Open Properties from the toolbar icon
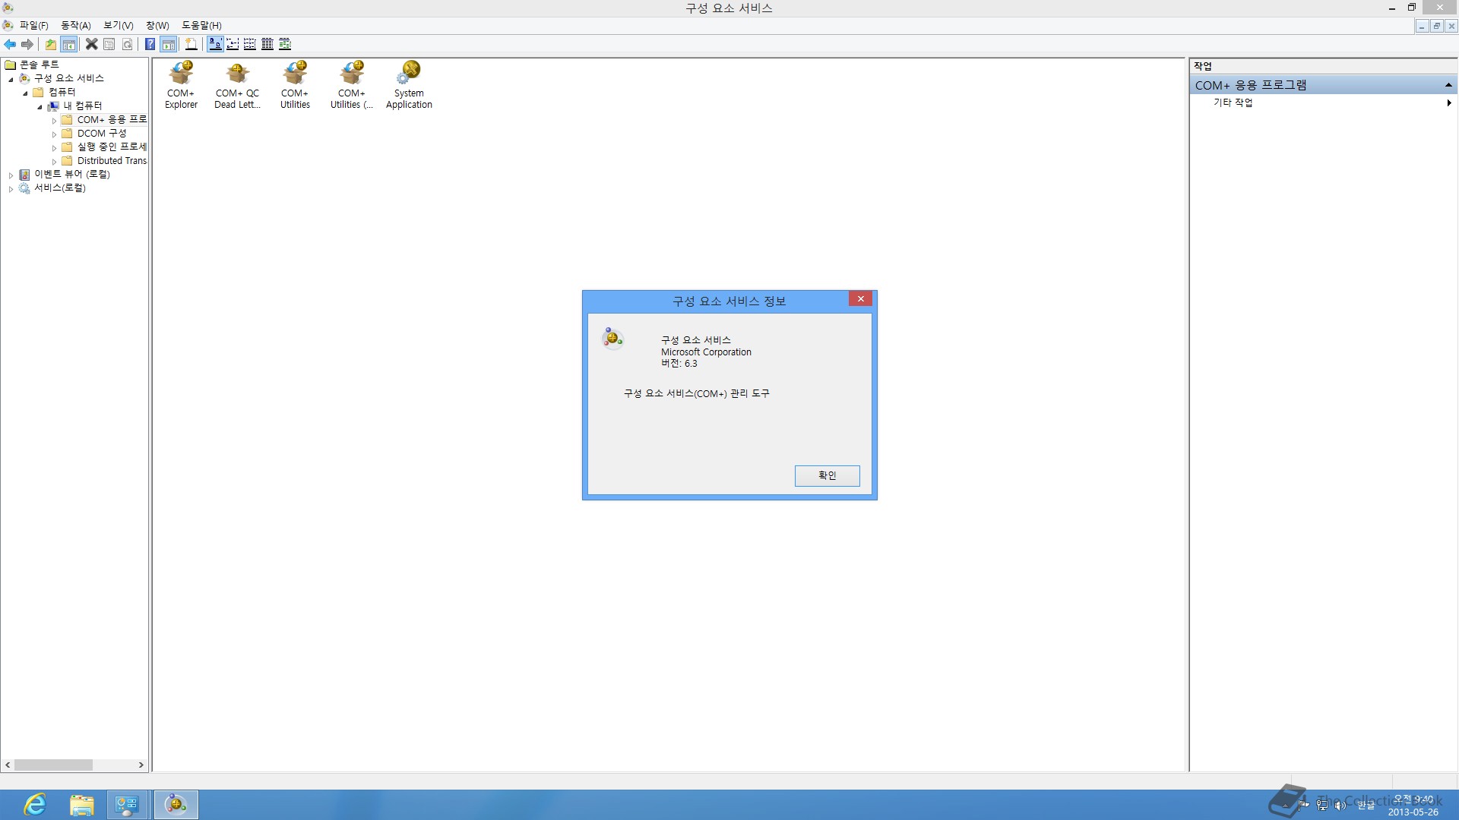This screenshot has height=820, width=1459. pyautogui.click(x=109, y=44)
